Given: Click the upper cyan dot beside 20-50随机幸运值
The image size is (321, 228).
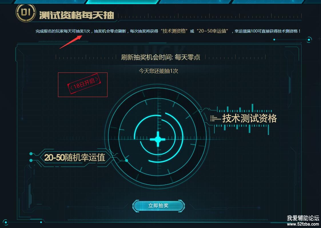Looking at the screenshot, I should click(31, 154).
